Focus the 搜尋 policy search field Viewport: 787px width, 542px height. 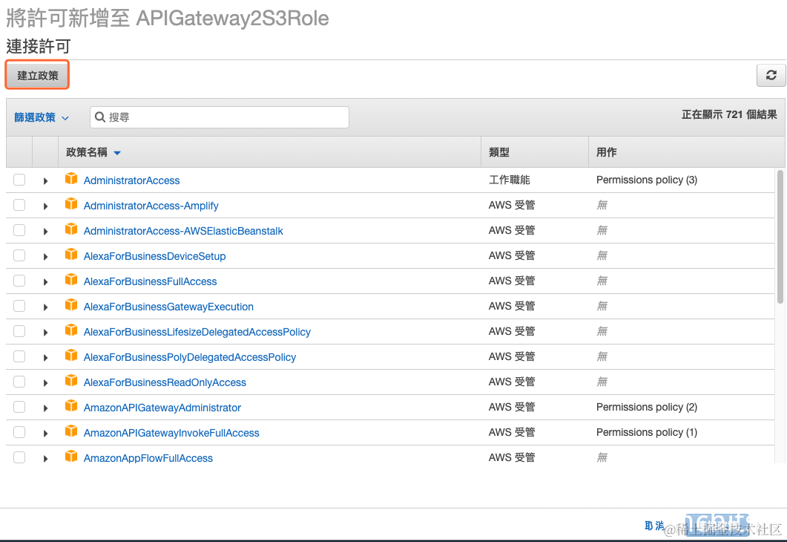pyautogui.click(x=220, y=117)
